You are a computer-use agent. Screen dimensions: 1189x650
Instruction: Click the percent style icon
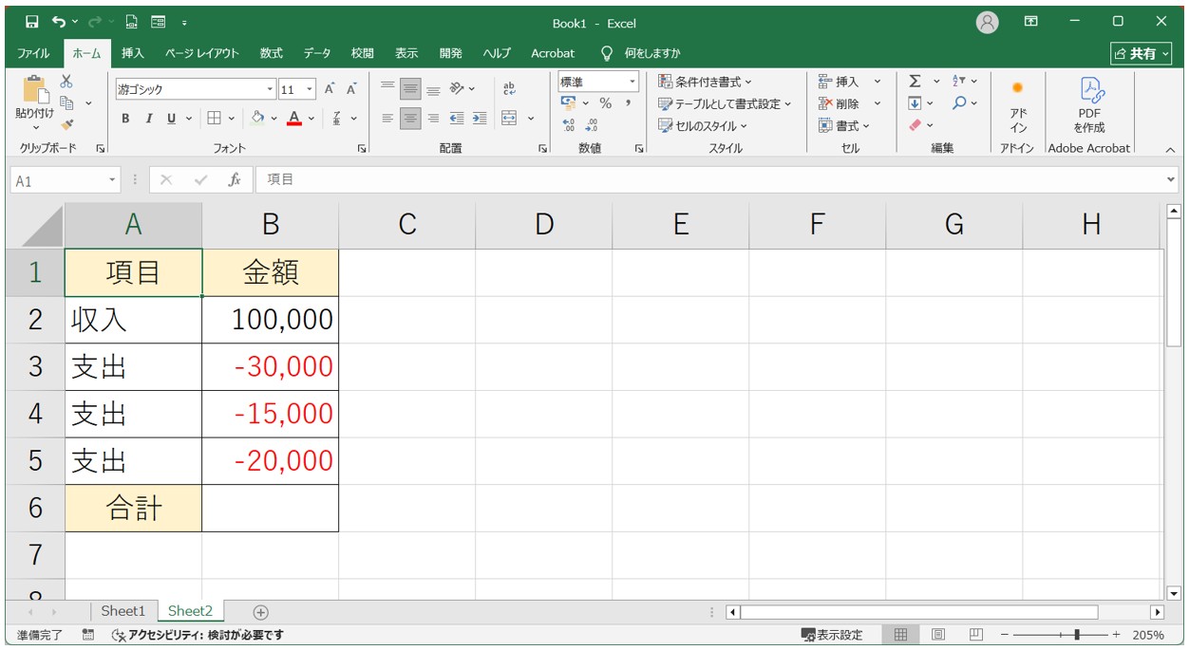click(x=605, y=103)
